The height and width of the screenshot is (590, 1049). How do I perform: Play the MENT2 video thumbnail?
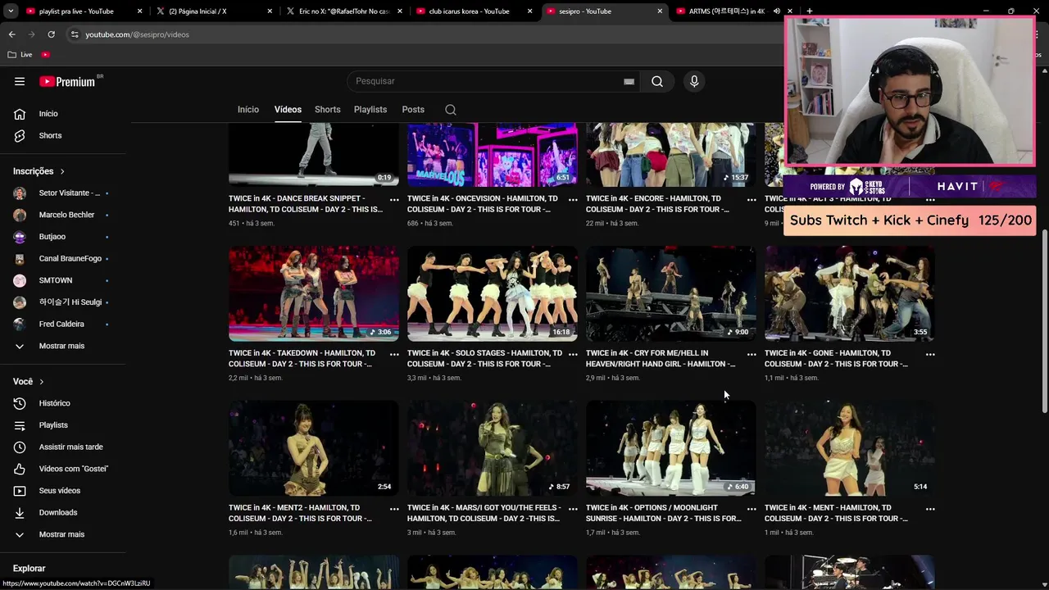(314, 448)
